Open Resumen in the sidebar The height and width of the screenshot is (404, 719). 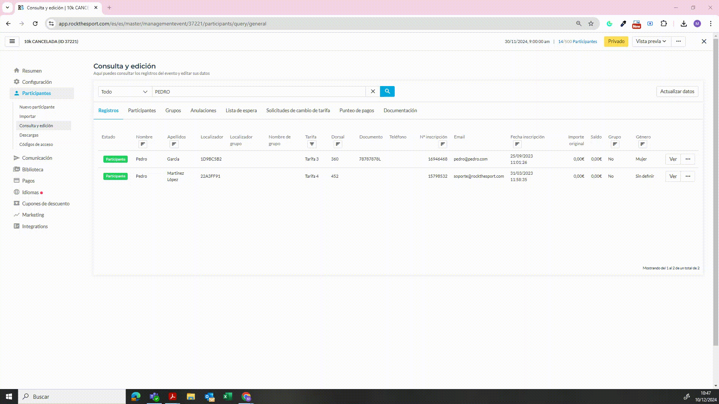click(x=32, y=71)
